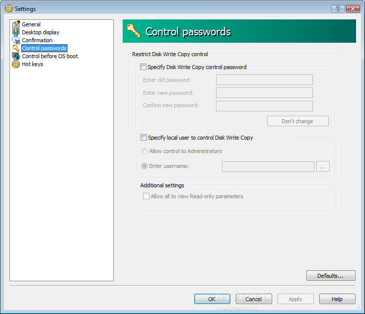Select General in the settings list
Screen dimensions: 365x314
[31, 24]
